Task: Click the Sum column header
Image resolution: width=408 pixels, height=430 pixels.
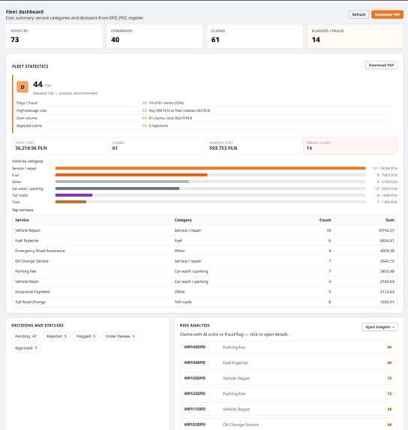Action: pos(390,220)
